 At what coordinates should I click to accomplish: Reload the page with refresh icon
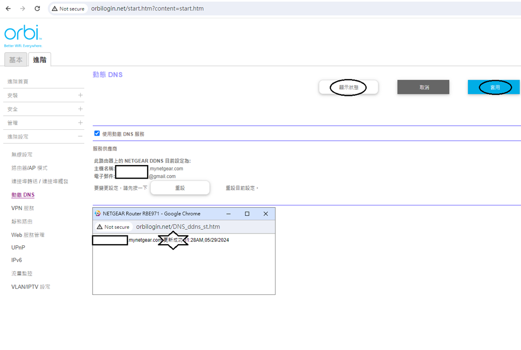37,9
